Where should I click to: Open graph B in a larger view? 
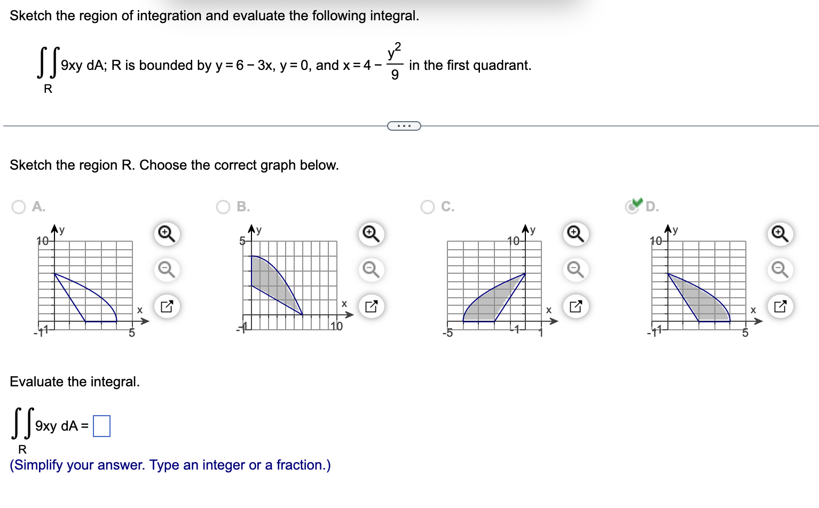[x=371, y=306]
